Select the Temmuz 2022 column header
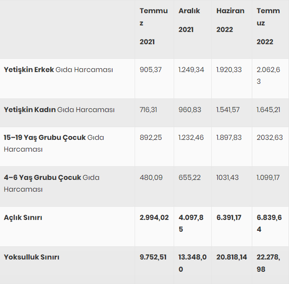This screenshot has width=289, height=284. 267,26
